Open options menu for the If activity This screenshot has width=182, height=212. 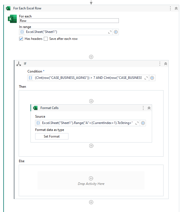(x=160, y=64)
